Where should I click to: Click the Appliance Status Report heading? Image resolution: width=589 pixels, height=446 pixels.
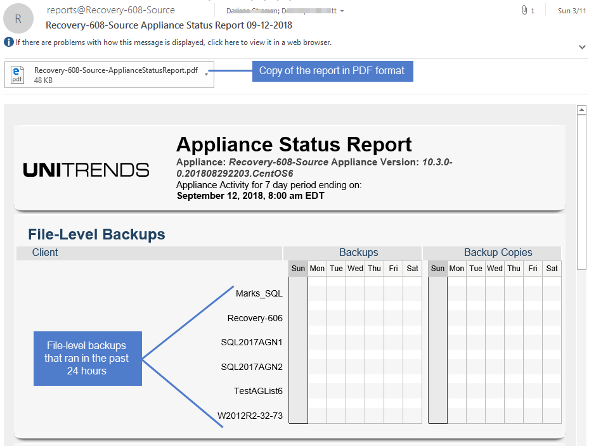(294, 144)
